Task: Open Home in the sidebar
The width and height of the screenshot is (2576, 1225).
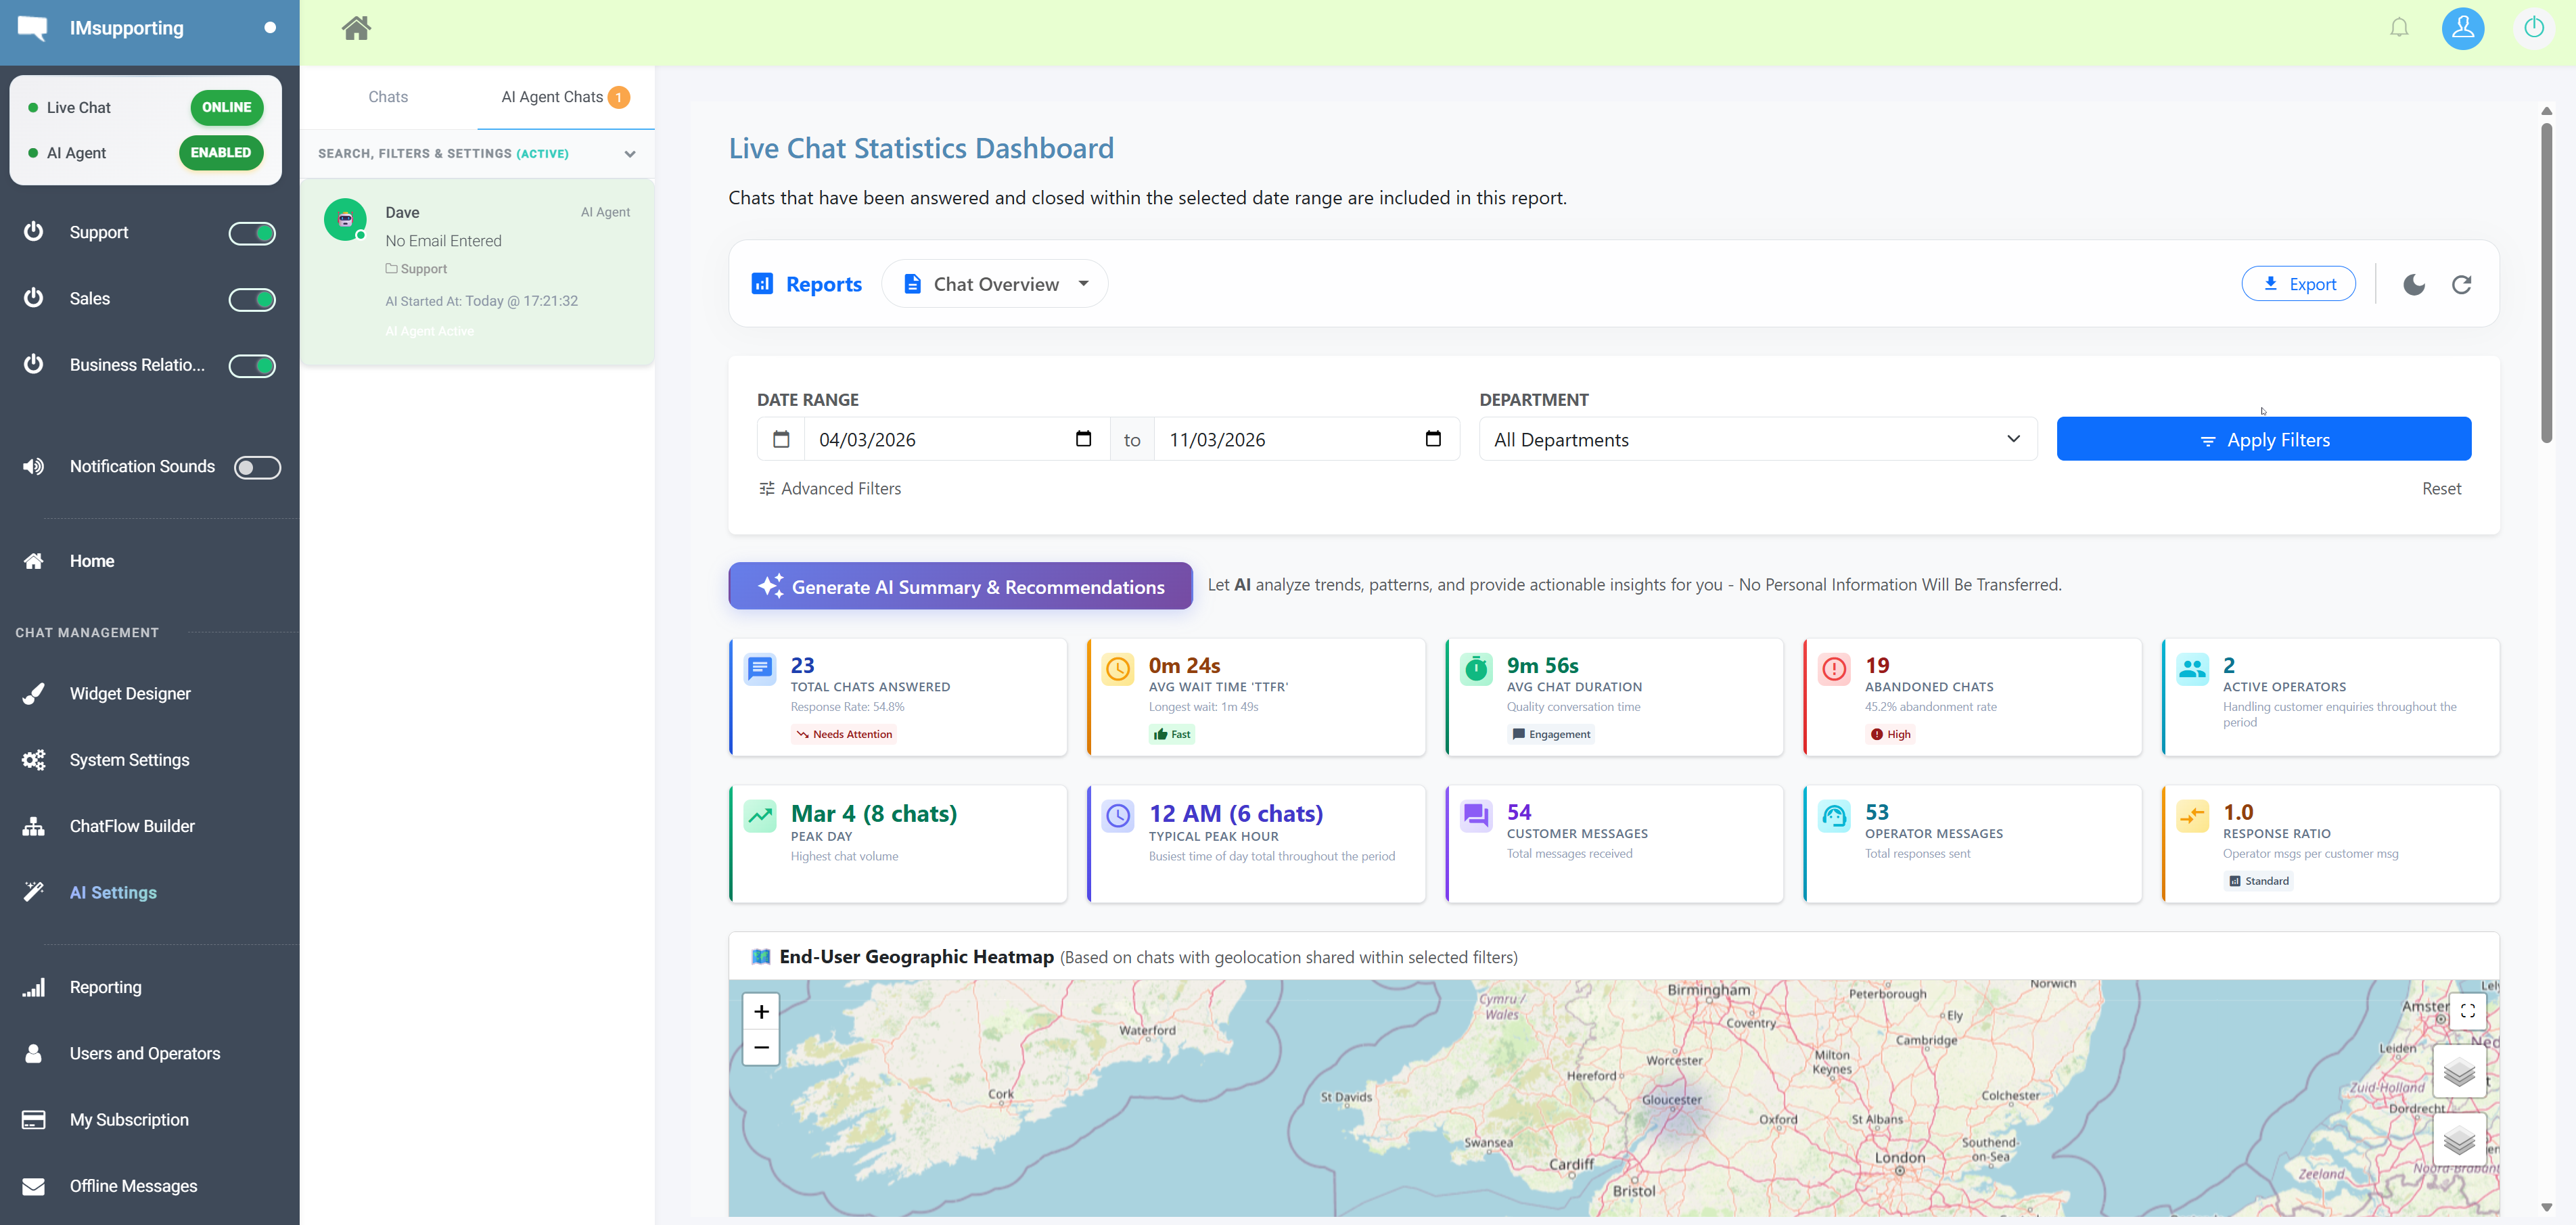Action: (x=92, y=561)
